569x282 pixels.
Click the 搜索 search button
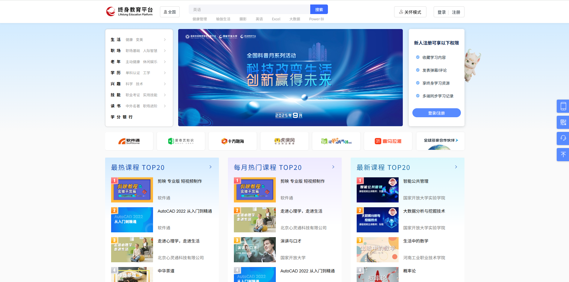pyautogui.click(x=319, y=9)
